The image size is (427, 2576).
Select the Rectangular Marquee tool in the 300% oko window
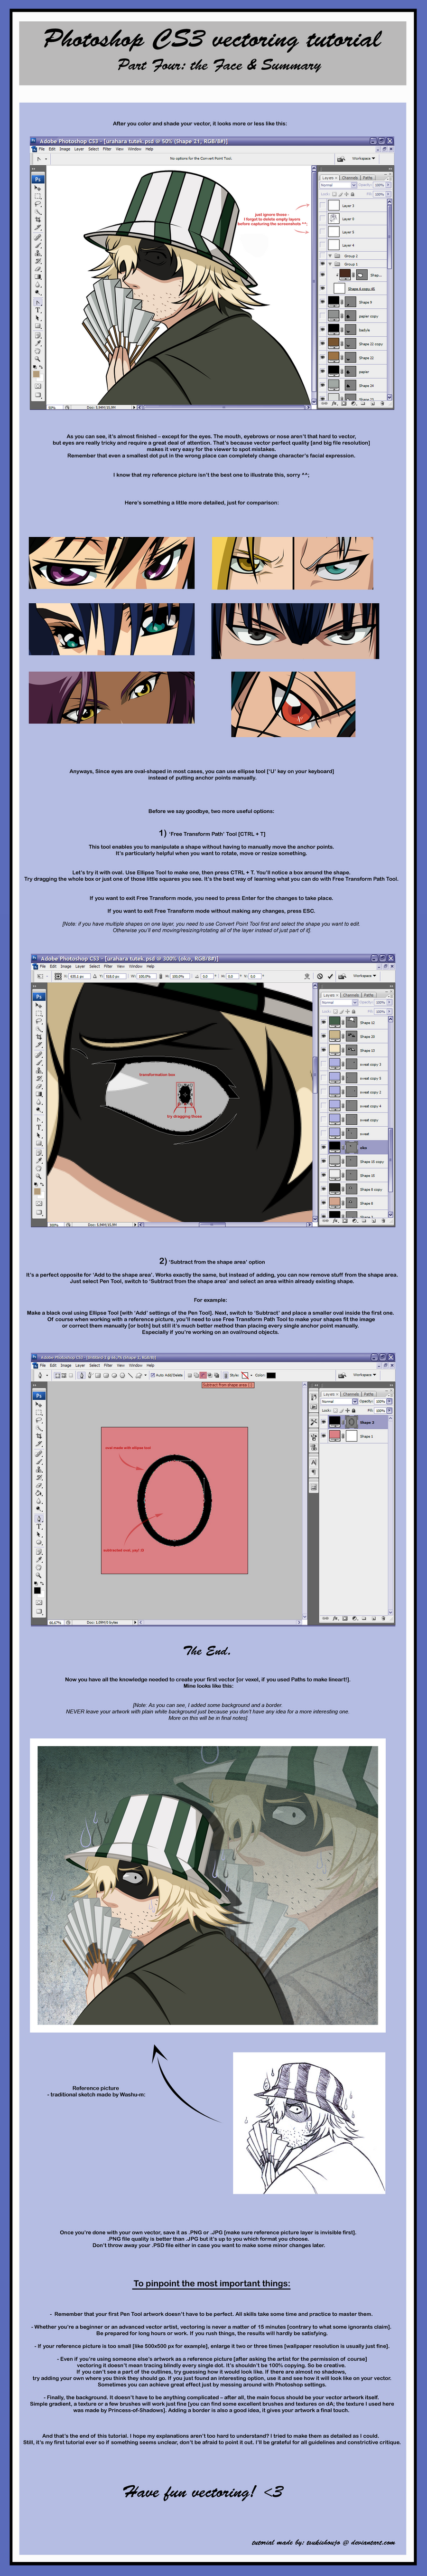tap(39, 1014)
